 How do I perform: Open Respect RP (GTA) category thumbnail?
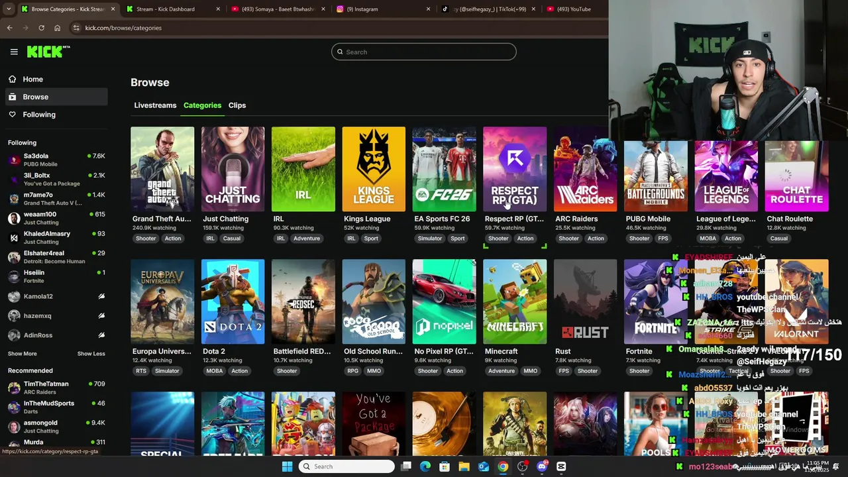515,169
